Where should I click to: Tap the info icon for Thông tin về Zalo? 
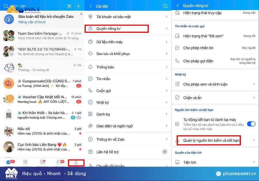point(90,139)
